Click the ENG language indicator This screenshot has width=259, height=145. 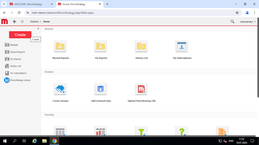(x=231, y=141)
